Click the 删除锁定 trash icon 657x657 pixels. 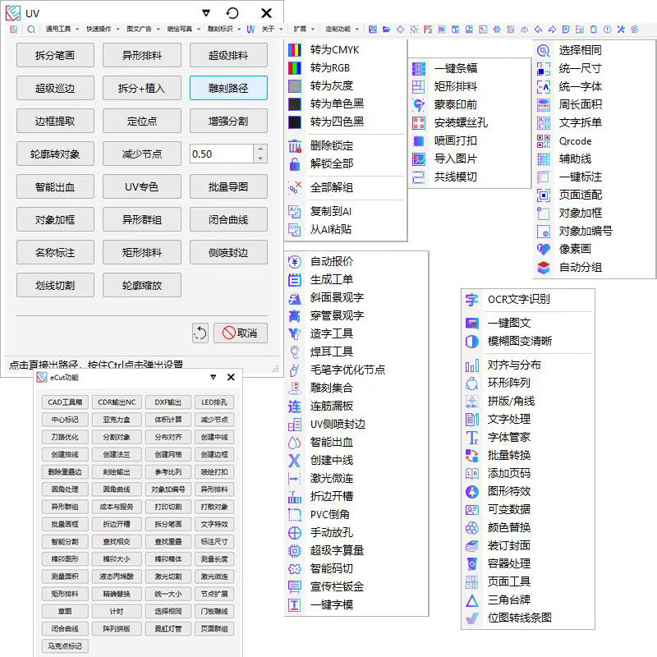click(x=295, y=146)
